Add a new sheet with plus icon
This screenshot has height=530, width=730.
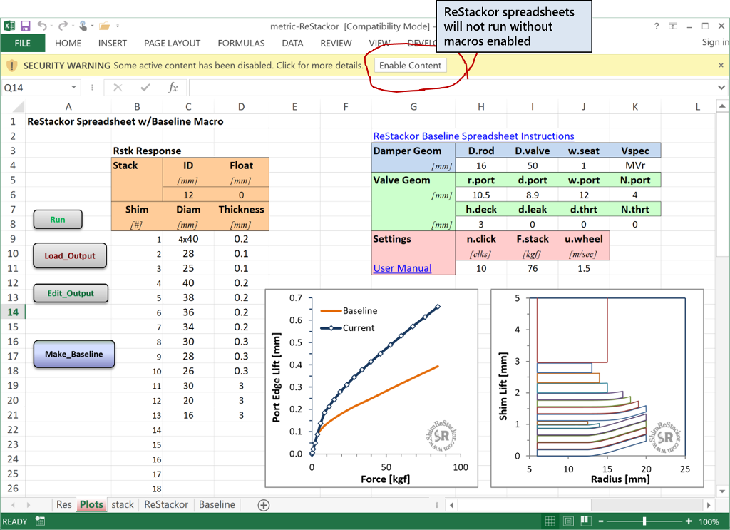coord(264,505)
